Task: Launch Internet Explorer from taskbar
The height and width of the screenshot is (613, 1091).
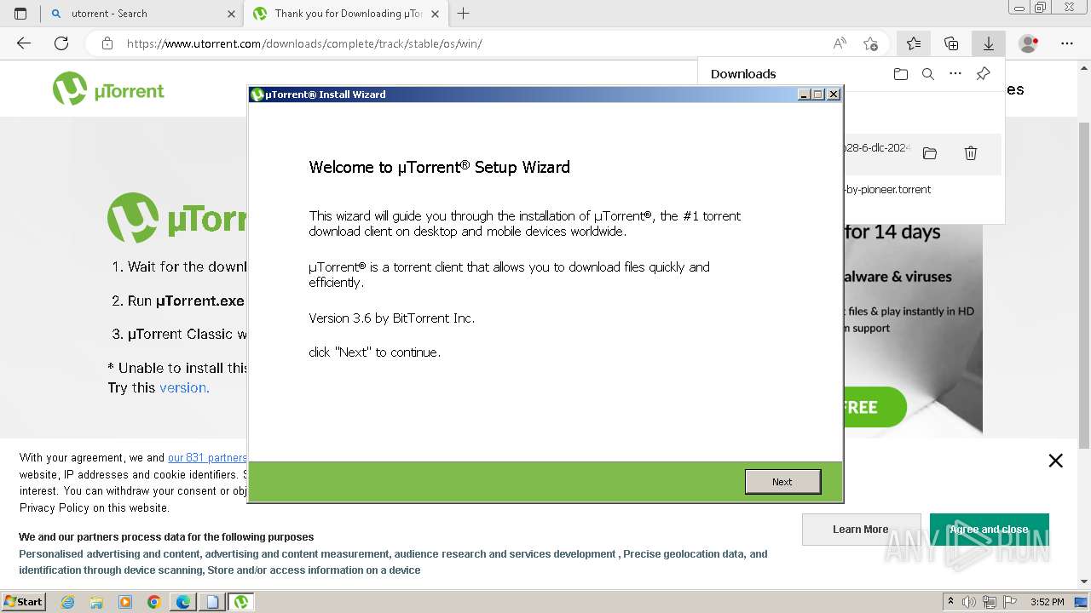Action: (x=67, y=602)
